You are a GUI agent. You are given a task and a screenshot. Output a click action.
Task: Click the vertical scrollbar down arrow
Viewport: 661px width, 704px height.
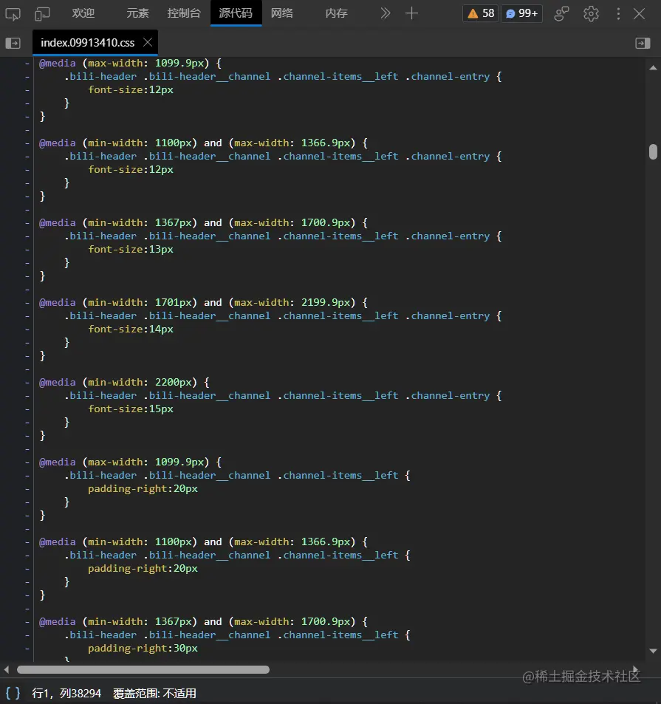(654, 651)
